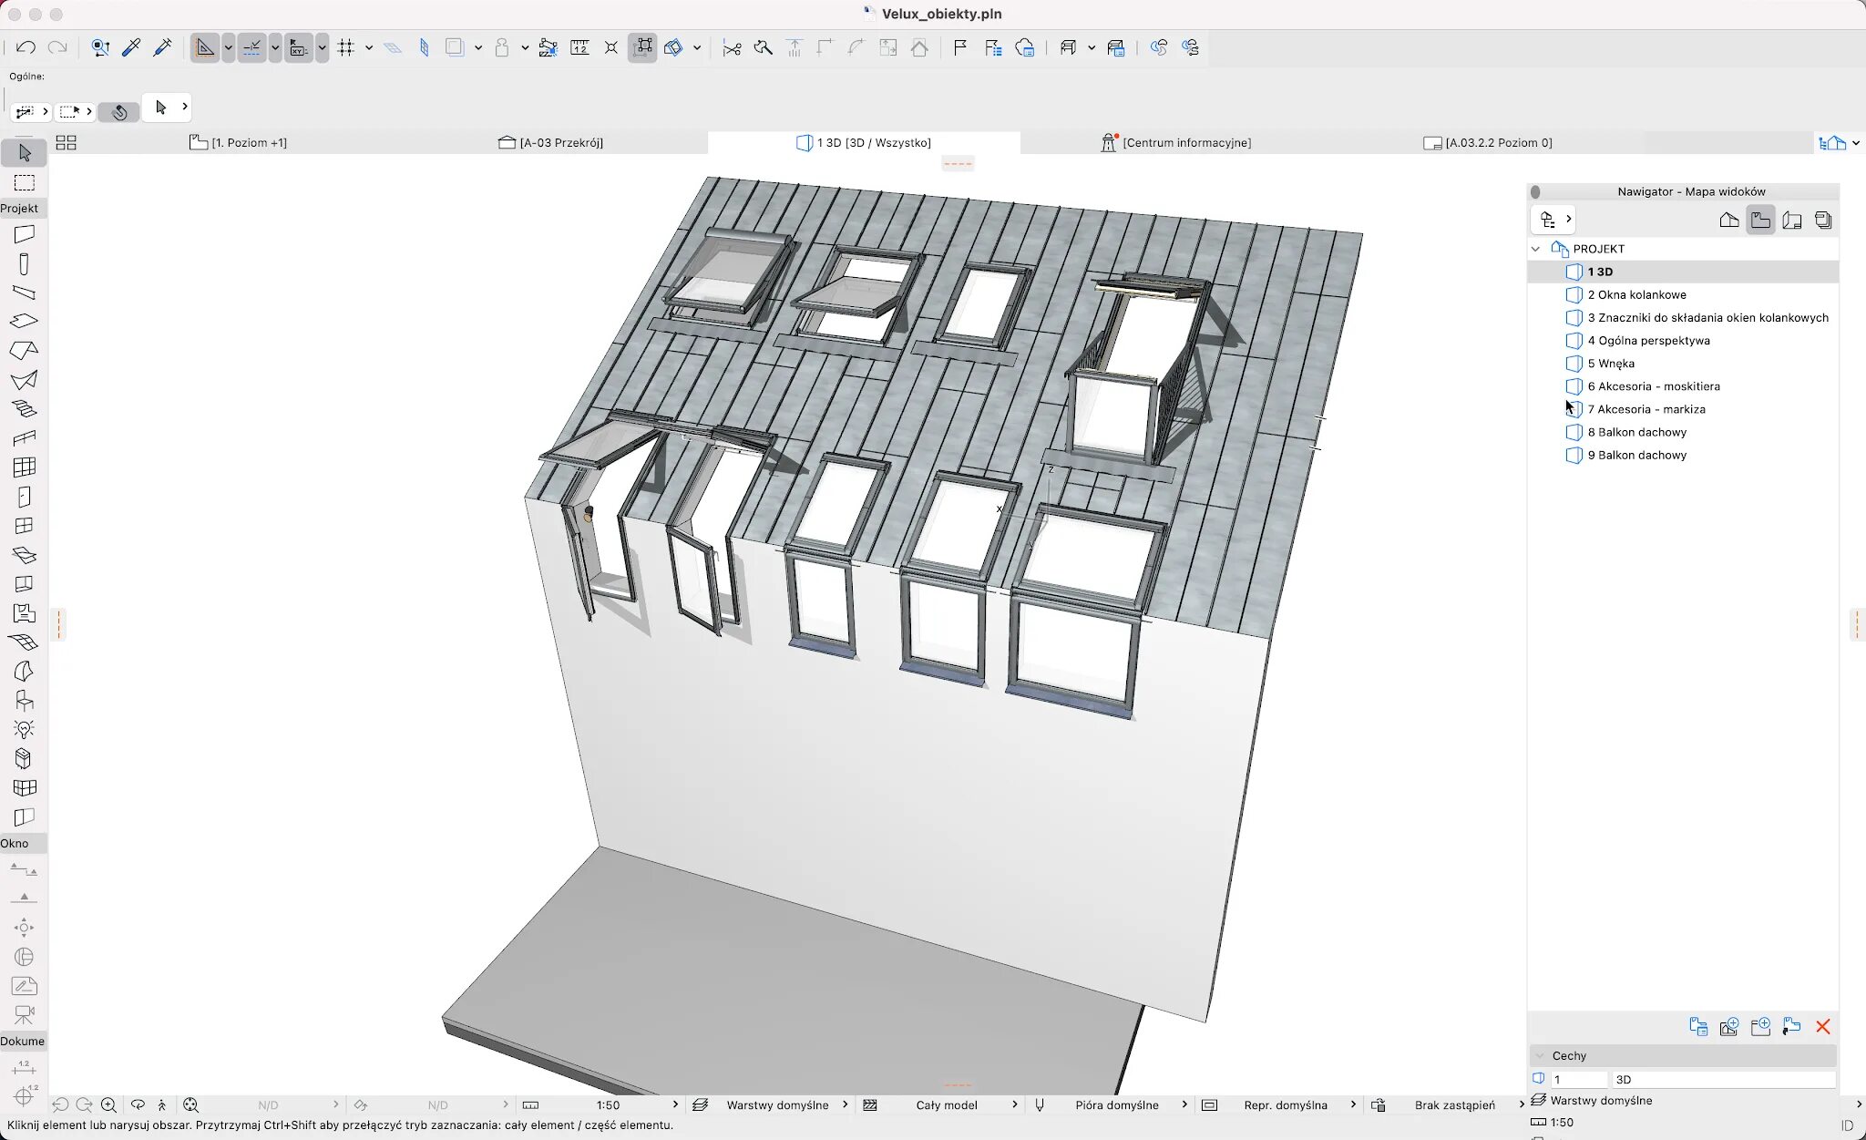
Task: Click the red delete view icon in the Navigator
Action: point(1822,1027)
